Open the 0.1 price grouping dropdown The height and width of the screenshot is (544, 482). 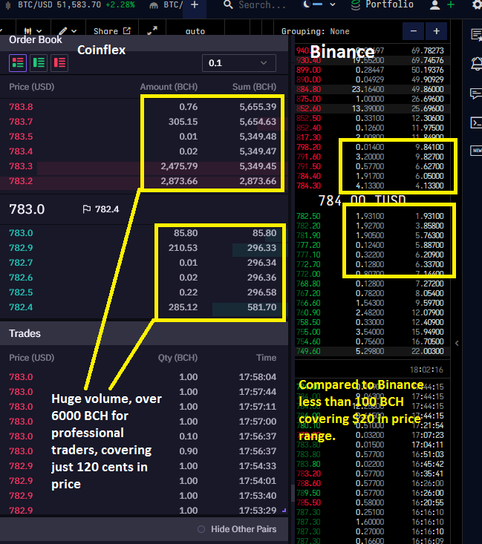pyautogui.click(x=239, y=63)
